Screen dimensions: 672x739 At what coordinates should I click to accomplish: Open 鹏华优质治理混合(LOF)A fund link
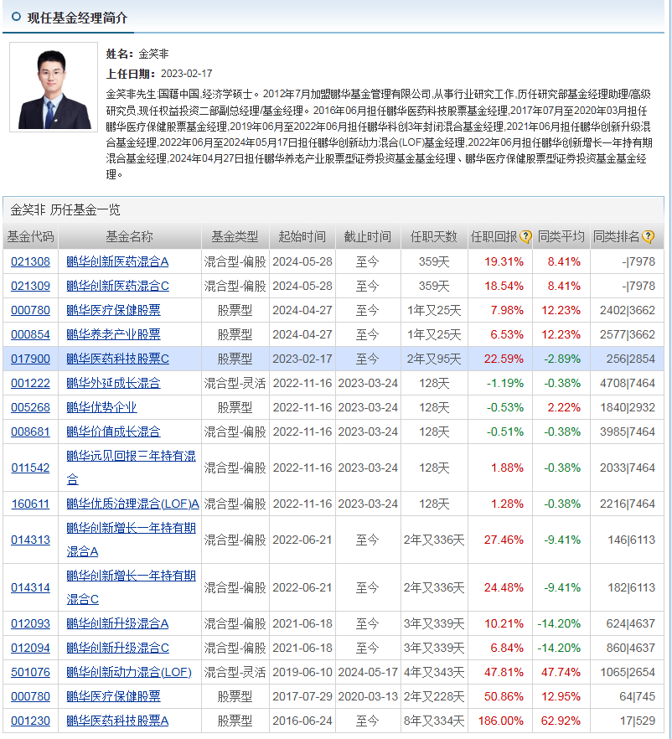click(x=133, y=504)
